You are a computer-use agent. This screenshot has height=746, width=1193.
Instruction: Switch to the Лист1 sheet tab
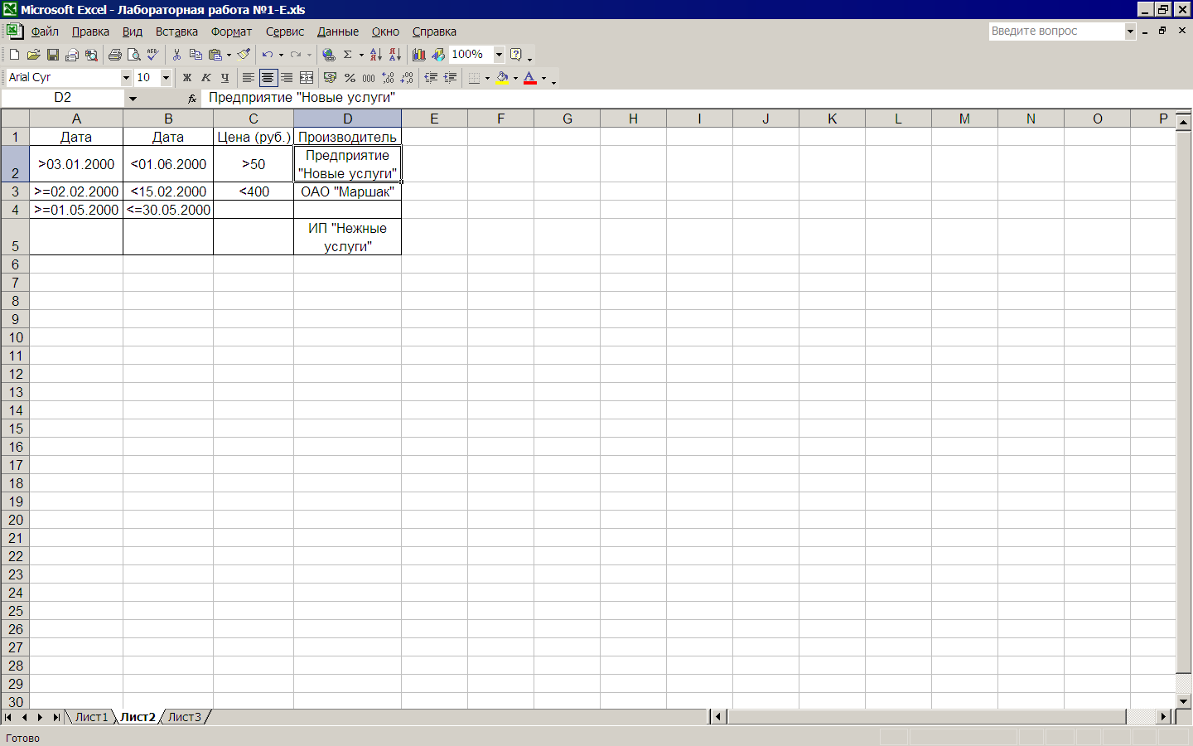coord(91,717)
